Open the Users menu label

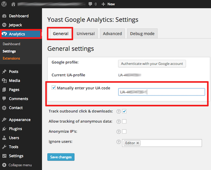tap(14, 138)
